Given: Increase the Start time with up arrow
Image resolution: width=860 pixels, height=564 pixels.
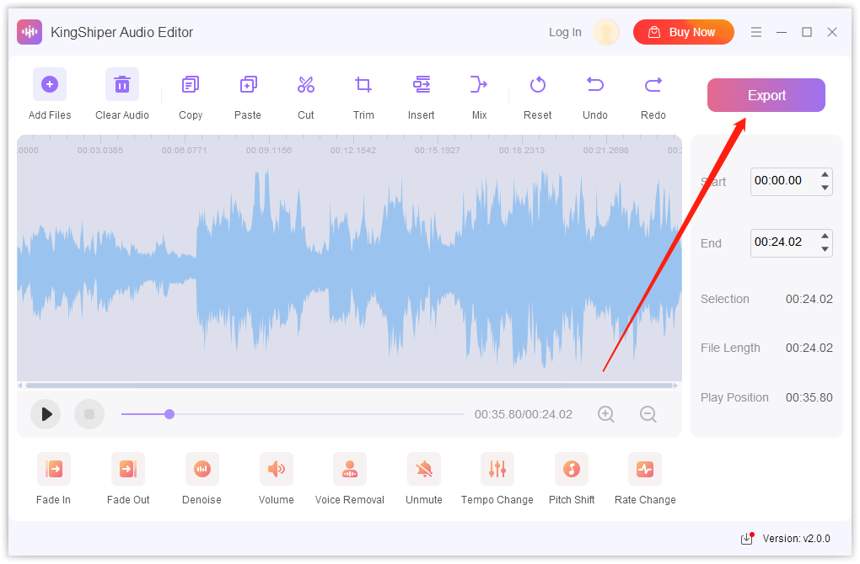Looking at the screenshot, I should (x=825, y=175).
